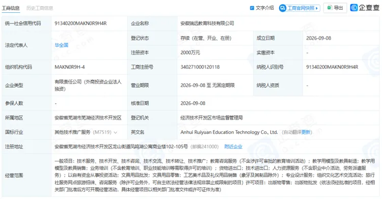The width and height of the screenshot is (382, 199).
Task: Click the 统一社会信用代码 label
Action: click(x=23, y=23)
